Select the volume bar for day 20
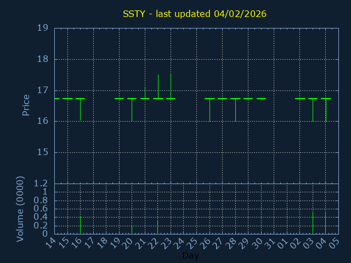 pos(132,230)
